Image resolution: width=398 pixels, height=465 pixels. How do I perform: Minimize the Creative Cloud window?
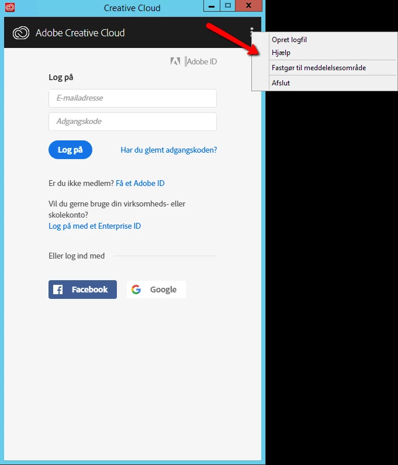coord(212,6)
